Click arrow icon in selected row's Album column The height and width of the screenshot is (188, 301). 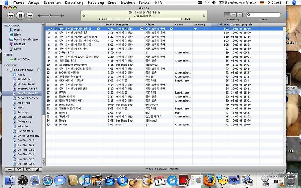click(171, 28)
